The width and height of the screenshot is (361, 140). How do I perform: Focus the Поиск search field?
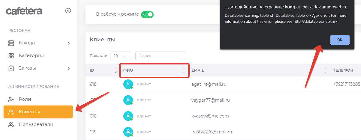pos(161,56)
